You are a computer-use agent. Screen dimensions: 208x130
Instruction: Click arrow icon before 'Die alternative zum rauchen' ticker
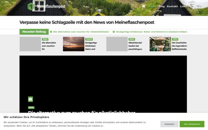[51, 32]
